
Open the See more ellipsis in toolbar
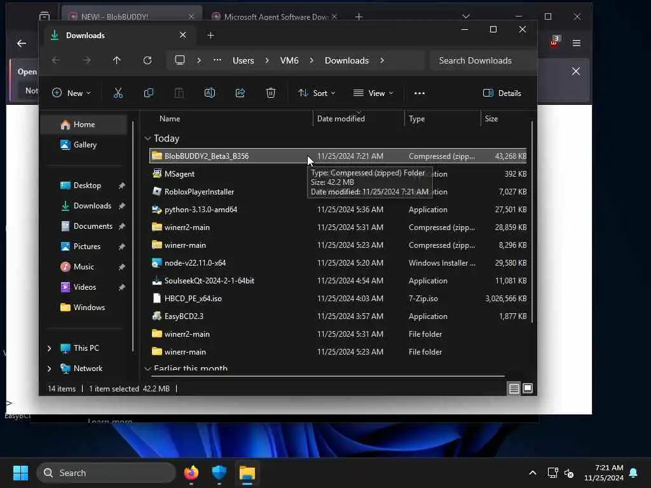point(420,93)
